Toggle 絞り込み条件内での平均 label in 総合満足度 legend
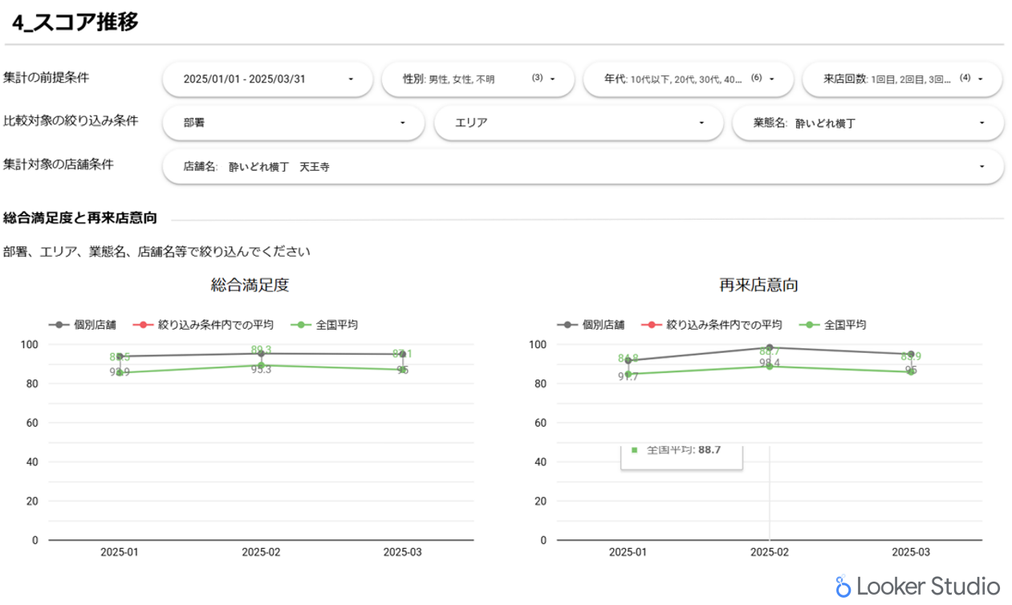This screenshot has height=605, width=1012. tap(215, 325)
